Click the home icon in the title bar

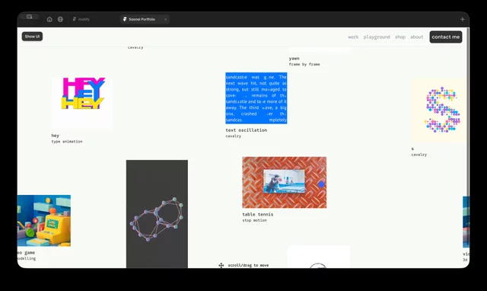(49, 19)
